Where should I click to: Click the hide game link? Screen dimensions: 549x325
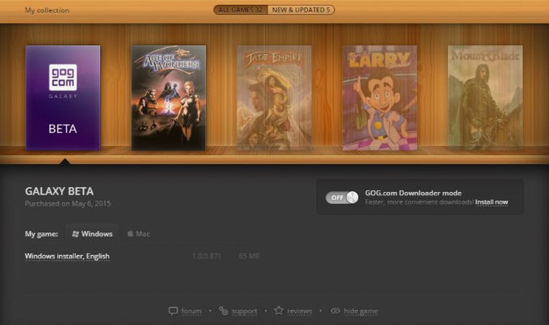[361, 311]
